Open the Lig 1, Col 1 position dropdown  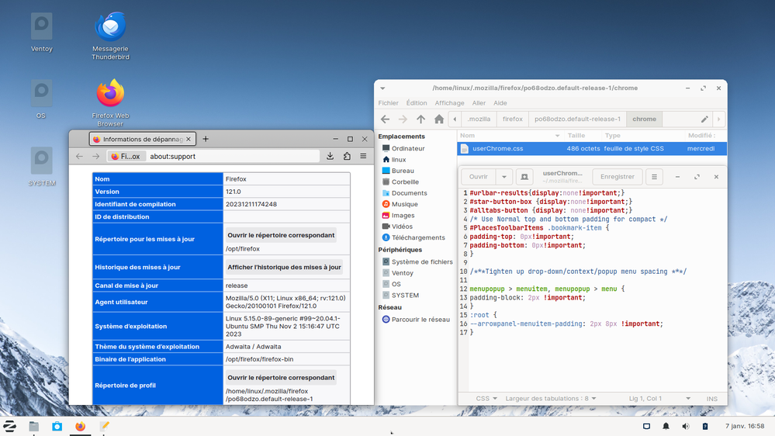click(659, 399)
